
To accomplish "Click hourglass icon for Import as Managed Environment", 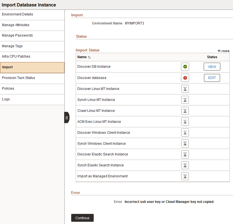I will point(185,176).
